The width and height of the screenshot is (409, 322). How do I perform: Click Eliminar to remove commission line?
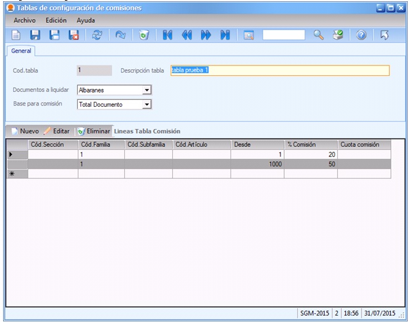93,131
